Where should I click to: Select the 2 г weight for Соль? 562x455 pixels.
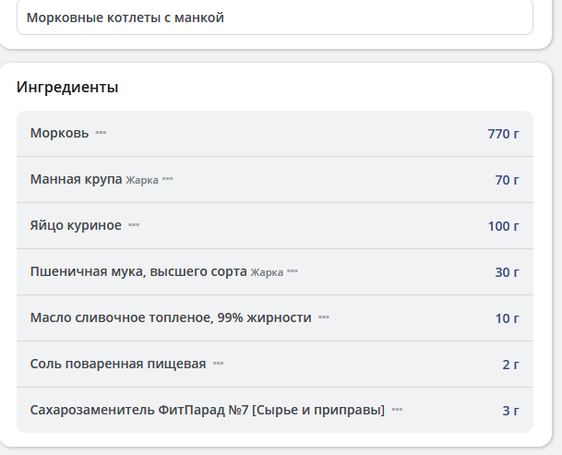510,365
